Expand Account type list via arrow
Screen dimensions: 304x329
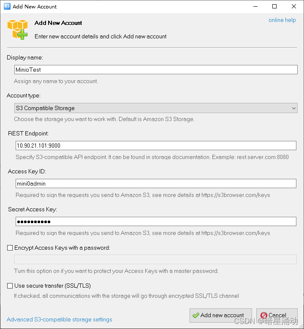tap(294, 108)
